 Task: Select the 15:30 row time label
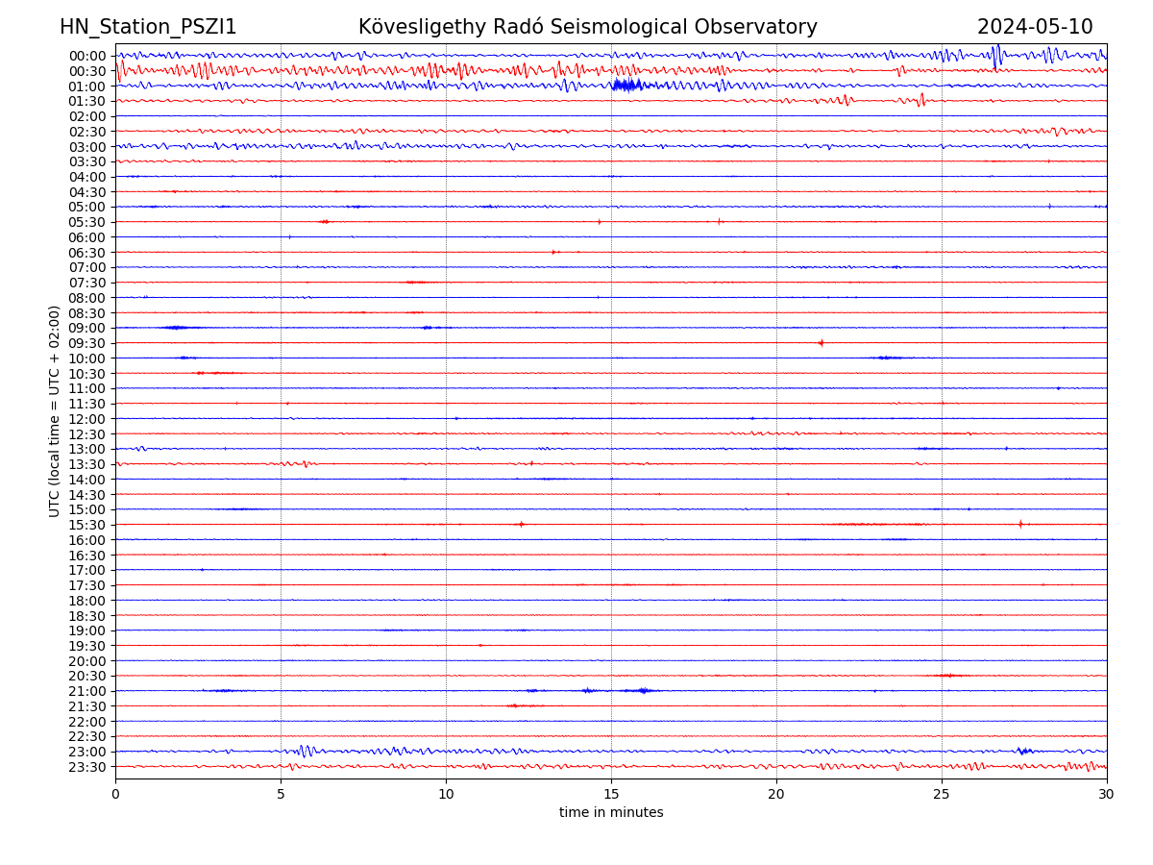[x=86, y=525]
